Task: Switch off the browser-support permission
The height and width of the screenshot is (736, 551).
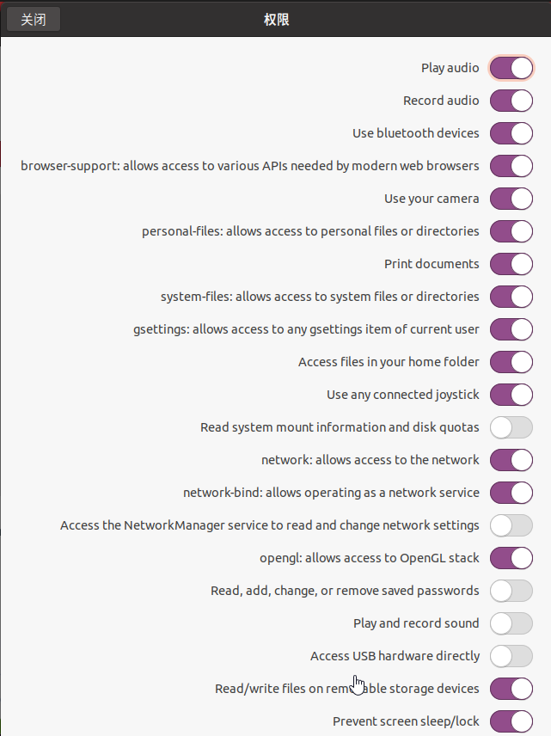Action: click(x=511, y=166)
